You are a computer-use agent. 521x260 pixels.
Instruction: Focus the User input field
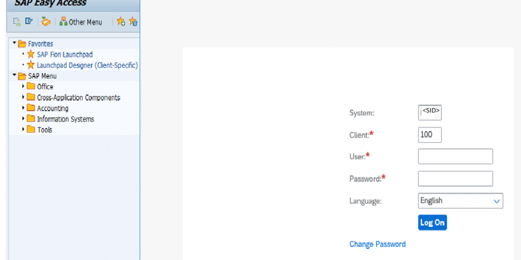point(455,156)
